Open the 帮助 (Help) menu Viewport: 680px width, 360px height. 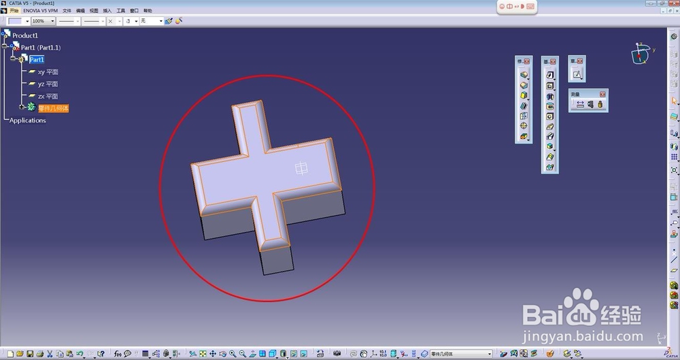tap(148, 10)
